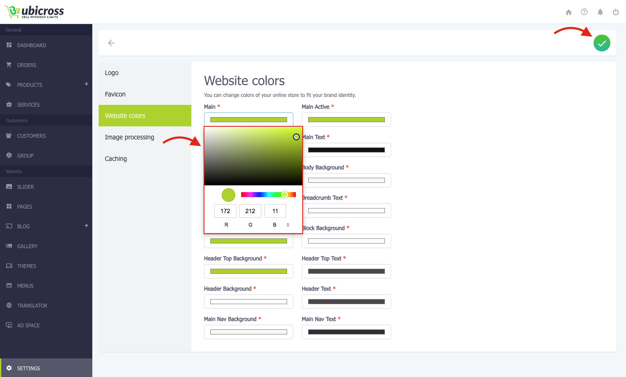
Task: Open the Themes menu label
Action: [27, 266]
